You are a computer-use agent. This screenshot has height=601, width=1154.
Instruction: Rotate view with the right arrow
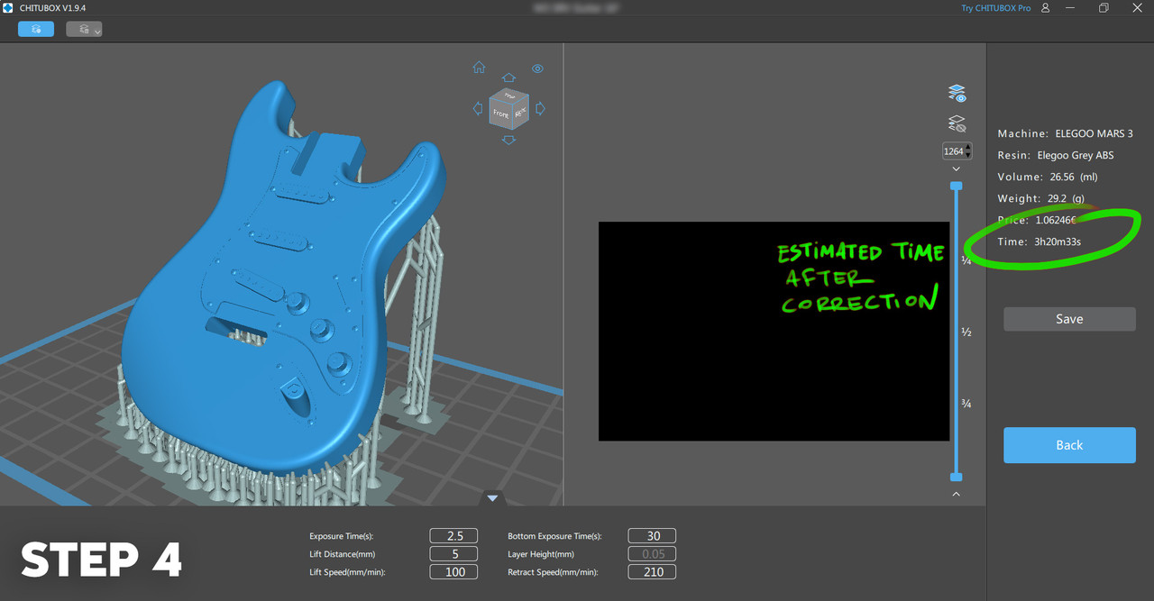(540, 109)
